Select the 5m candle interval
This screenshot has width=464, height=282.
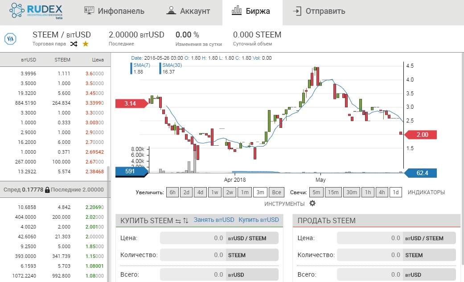point(316,192)
